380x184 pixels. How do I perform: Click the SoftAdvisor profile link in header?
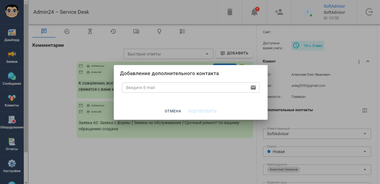(334, 6)
